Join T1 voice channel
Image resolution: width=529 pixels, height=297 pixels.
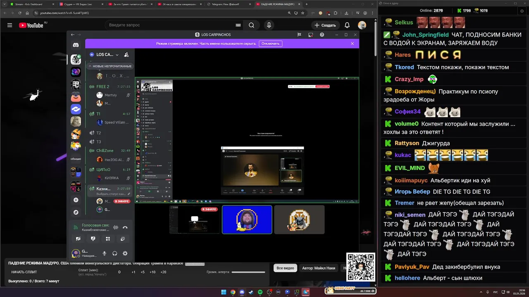click(110, 114)
